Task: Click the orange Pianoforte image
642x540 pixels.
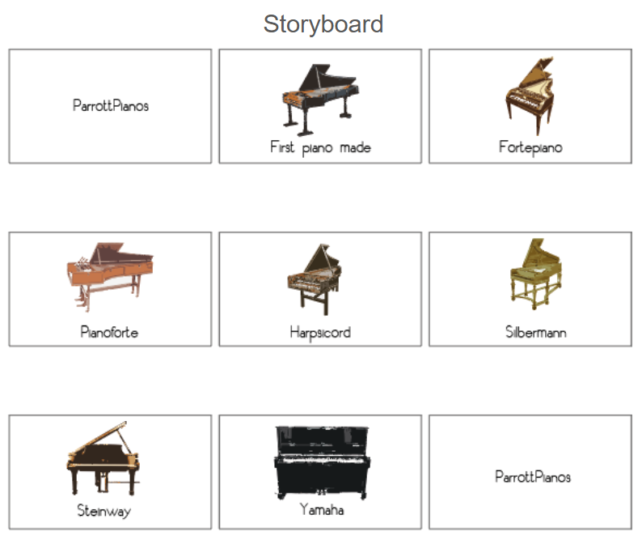Action: (x=110, y=277)
